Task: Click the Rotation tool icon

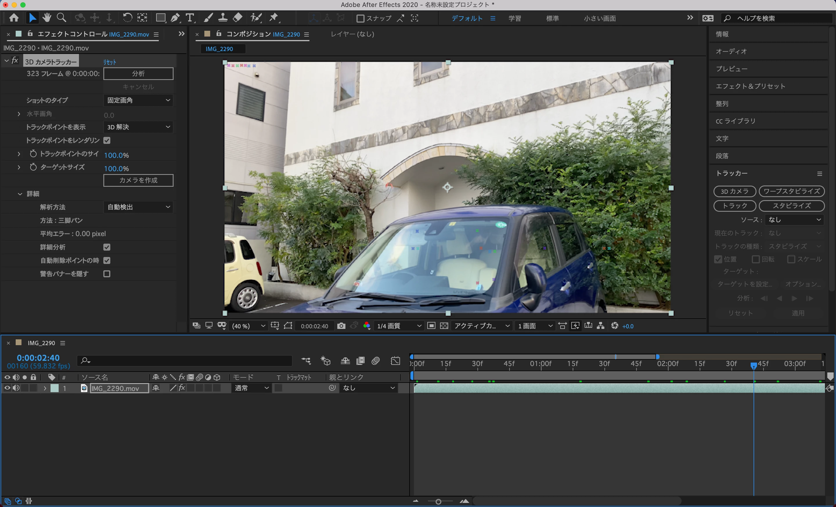Action: 127,18
